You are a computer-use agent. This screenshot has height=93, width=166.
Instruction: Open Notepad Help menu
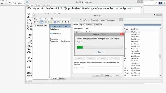48,5
